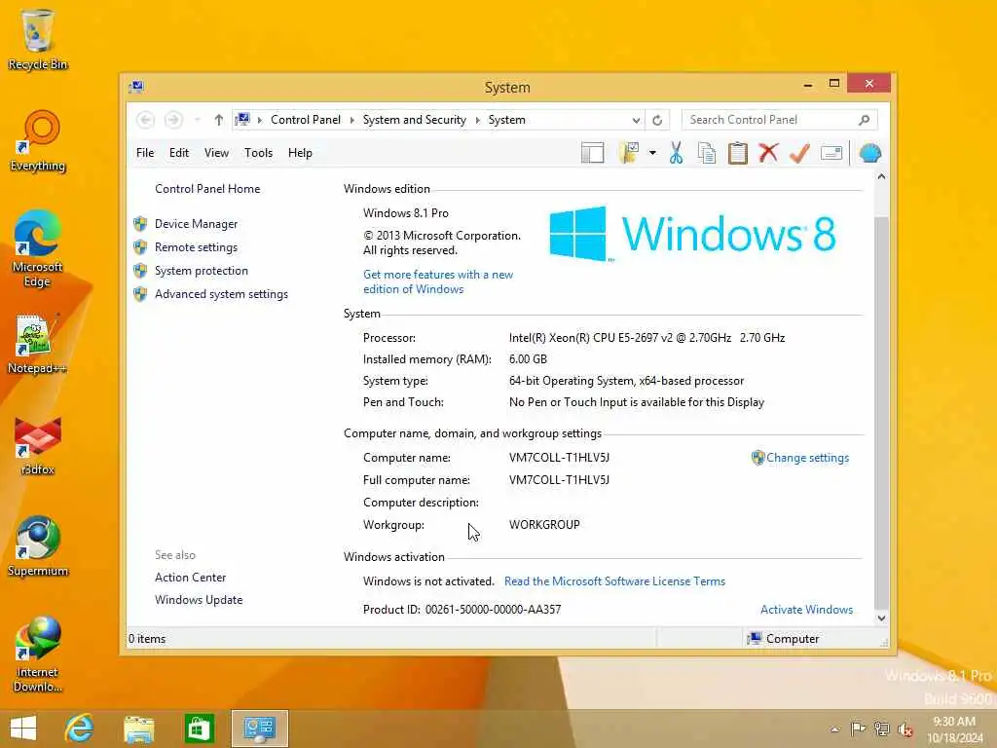Click Activate Windows link
Viewport: 997px width, 748px height.
click(x=806, y=610)
